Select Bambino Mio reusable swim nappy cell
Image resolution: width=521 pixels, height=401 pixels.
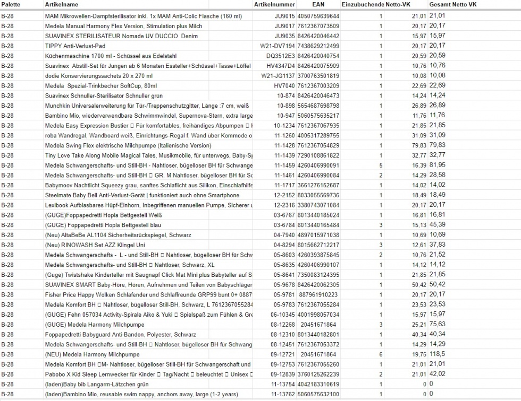141,394
